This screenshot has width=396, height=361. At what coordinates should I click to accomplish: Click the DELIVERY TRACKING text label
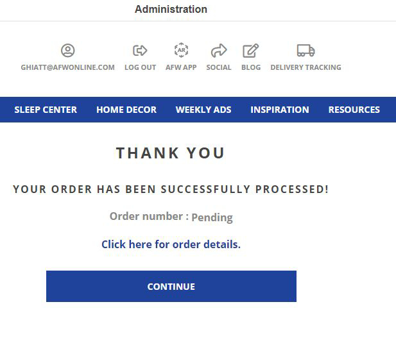coord(306,67)
